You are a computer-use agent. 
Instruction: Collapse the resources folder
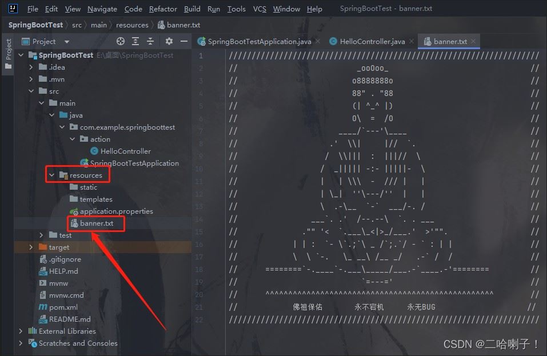tap(51, 175)
